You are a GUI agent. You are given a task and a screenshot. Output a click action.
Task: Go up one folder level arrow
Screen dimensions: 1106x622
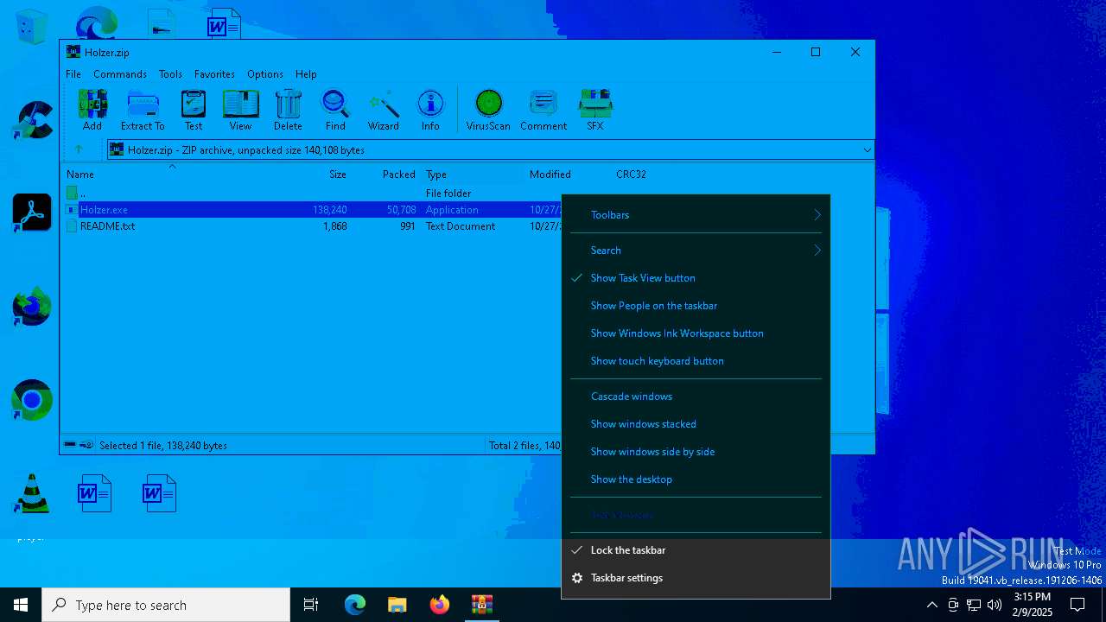tap(79, 149)
